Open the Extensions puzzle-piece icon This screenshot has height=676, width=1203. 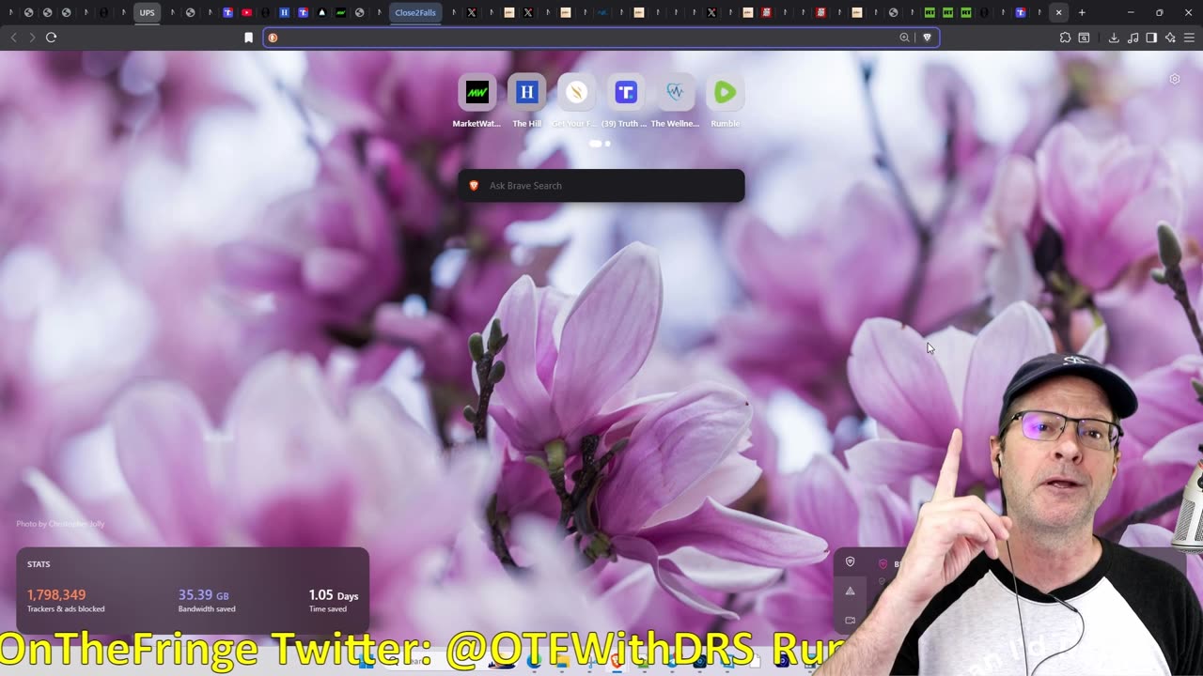coord(1065,38)
